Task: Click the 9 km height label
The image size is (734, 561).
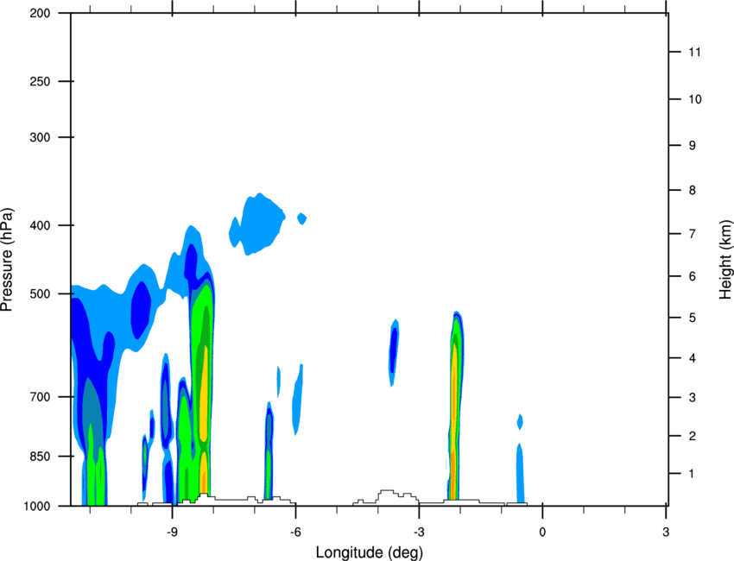Action: [x=693, y=146]
